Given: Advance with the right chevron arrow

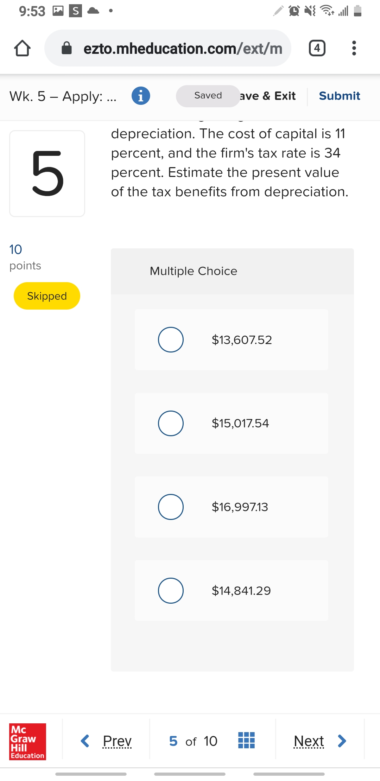Looking at the screenshot, I should 342,741.
